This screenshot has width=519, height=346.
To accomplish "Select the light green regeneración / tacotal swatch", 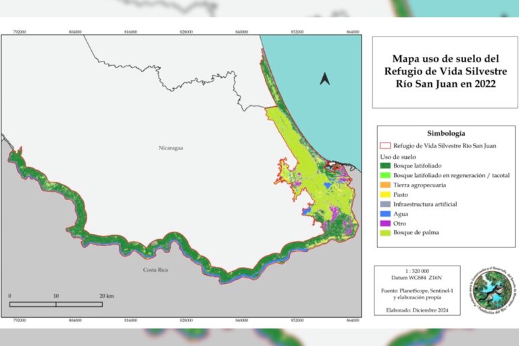I will point(385,175).
